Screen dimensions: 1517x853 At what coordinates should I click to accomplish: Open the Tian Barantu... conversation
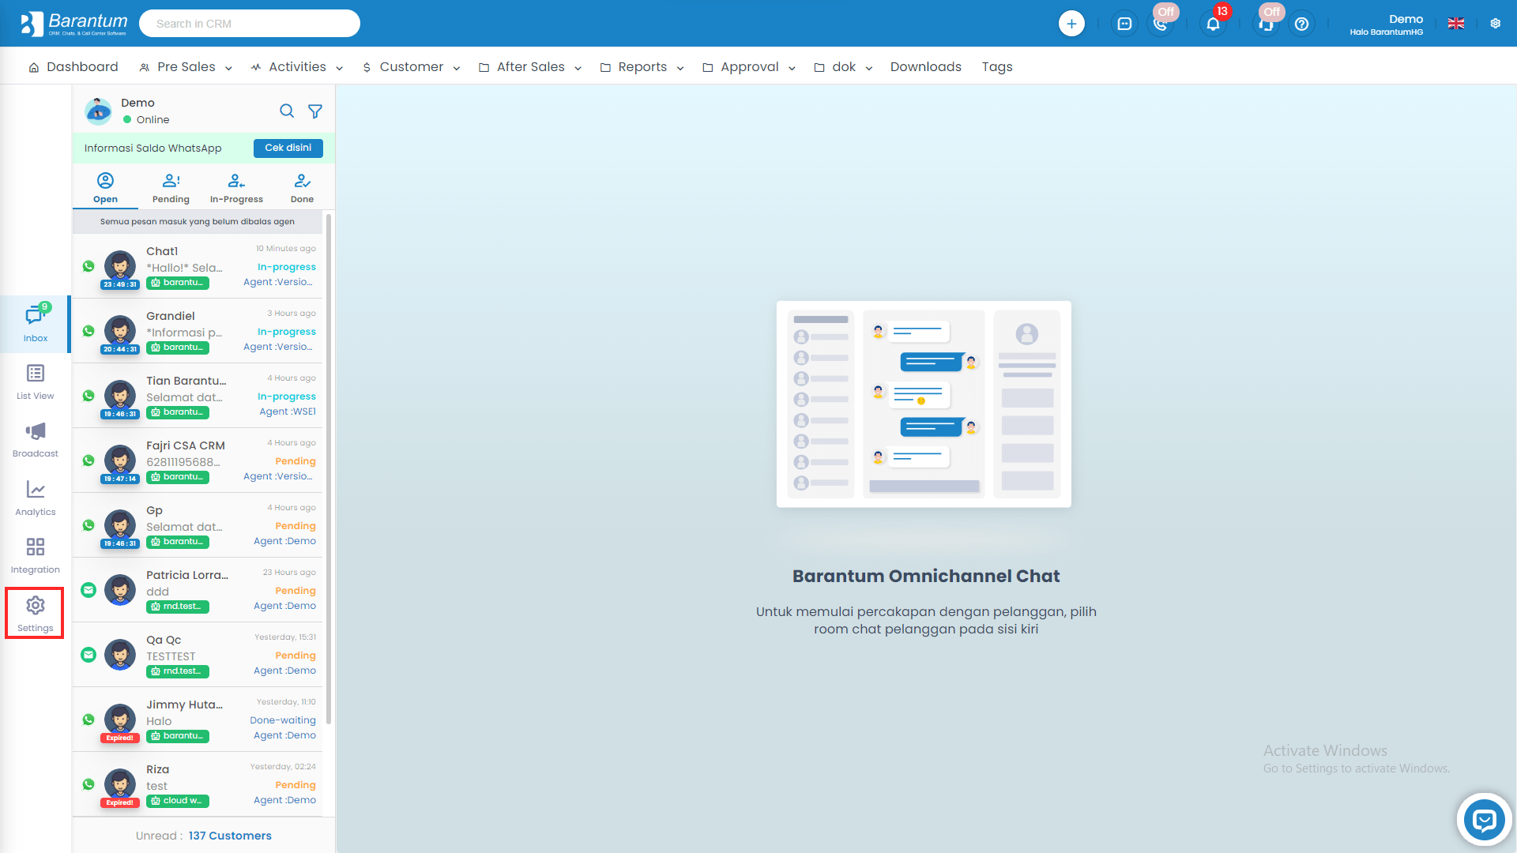(198, 396)
